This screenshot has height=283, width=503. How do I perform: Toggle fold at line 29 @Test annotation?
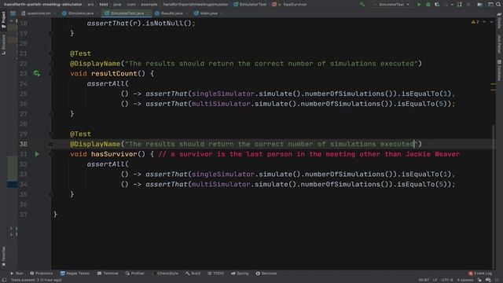pos(50,134)
